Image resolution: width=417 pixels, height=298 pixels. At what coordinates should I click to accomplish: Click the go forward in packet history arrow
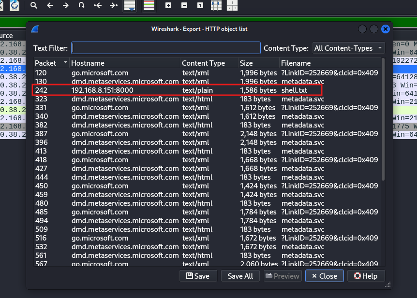[x=65, y=6]
